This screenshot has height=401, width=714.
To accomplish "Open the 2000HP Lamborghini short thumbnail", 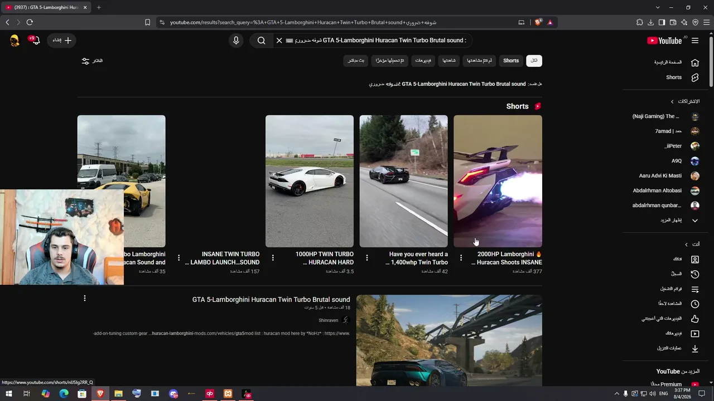I will (x=498, y=181).
